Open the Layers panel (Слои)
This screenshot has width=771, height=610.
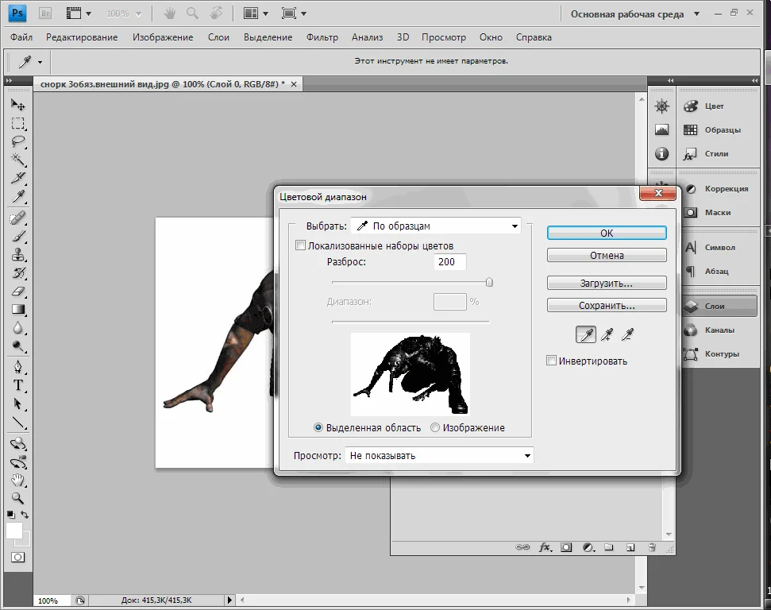pyautogui.click(x=715, y=306)
